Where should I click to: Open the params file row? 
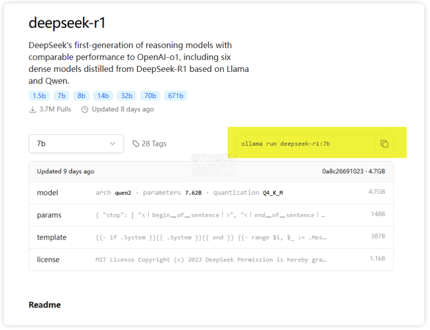pyautogui.click(x=211, y=215)
